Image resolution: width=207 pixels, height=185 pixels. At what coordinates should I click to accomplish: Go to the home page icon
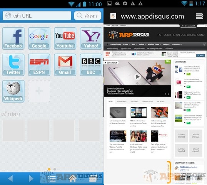pos(73,178)
